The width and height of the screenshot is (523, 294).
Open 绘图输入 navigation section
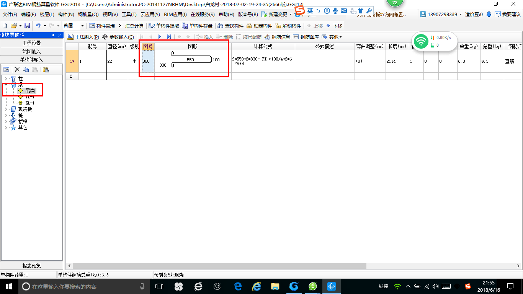31,51
